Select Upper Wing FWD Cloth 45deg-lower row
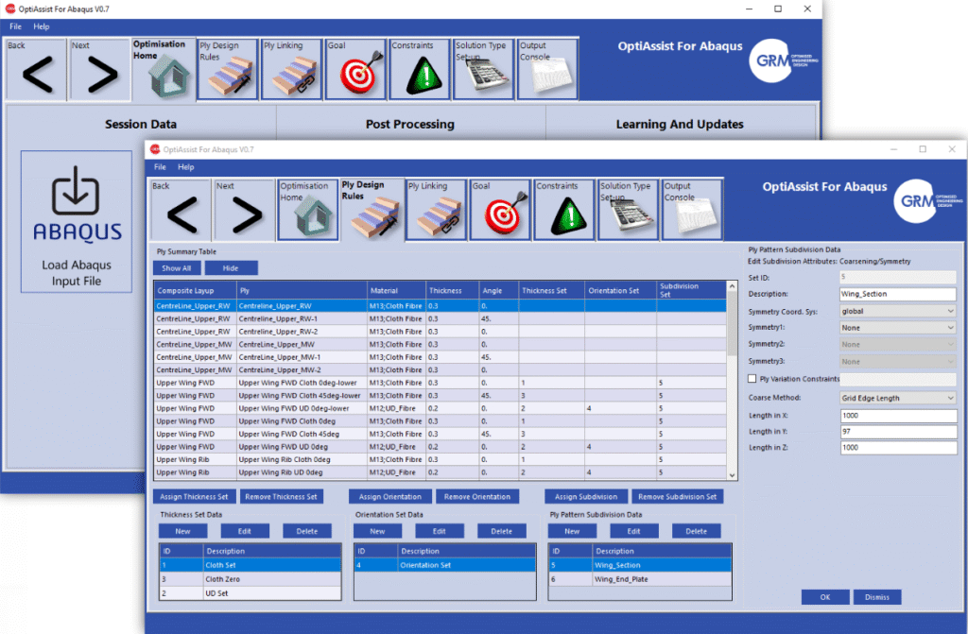The width and height of the screenshot is (968, 634). click(x=441, y=396)
